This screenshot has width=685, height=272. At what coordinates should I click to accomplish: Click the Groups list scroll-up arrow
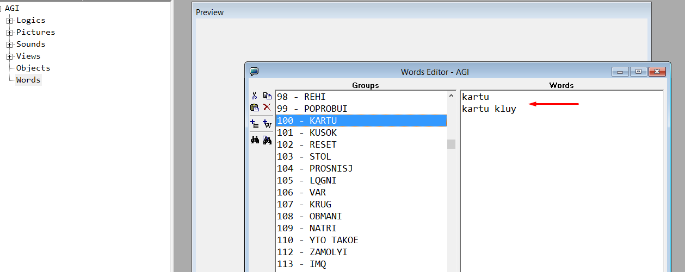point(451,96)
